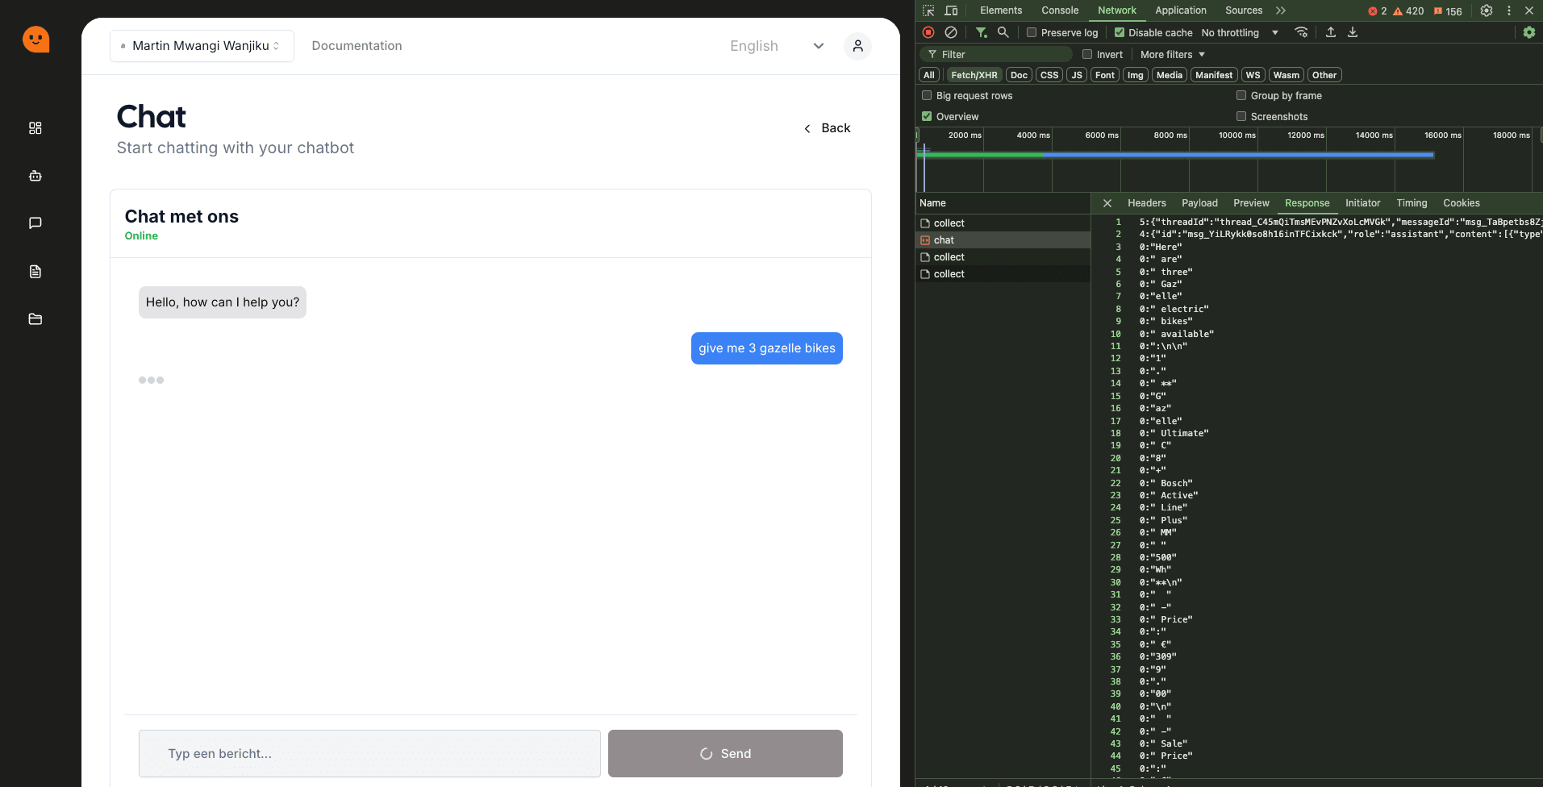This screenshot has height=787, width=1543.
Task: Click the 420 warnings count badge
Action: 1408,11
